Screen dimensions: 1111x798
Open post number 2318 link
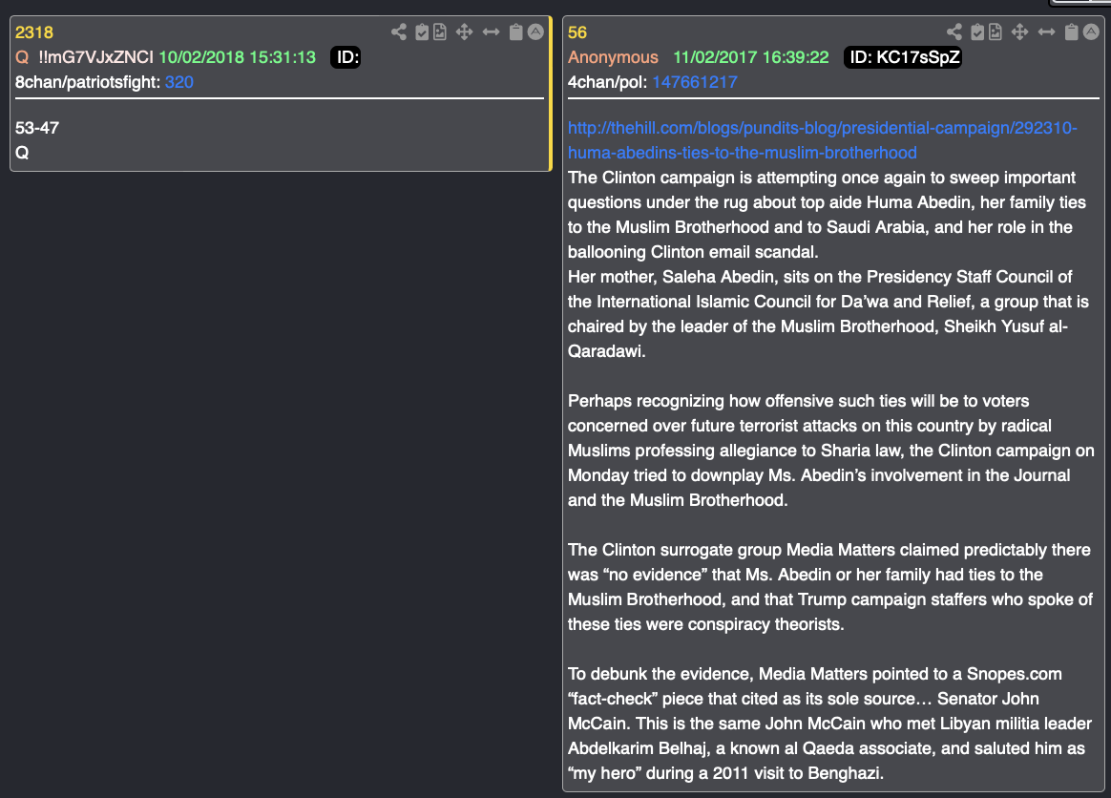pyautogui.click(x=34, y=32)
